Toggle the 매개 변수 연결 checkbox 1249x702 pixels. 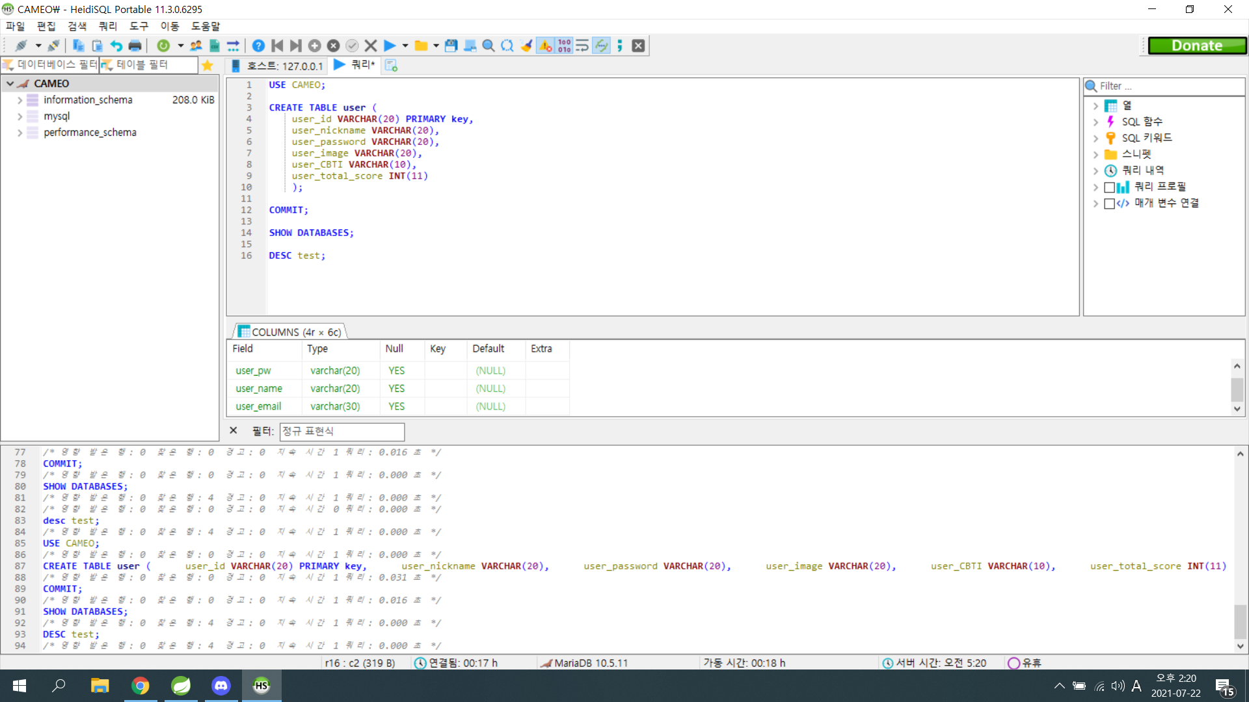point(1110,203)
